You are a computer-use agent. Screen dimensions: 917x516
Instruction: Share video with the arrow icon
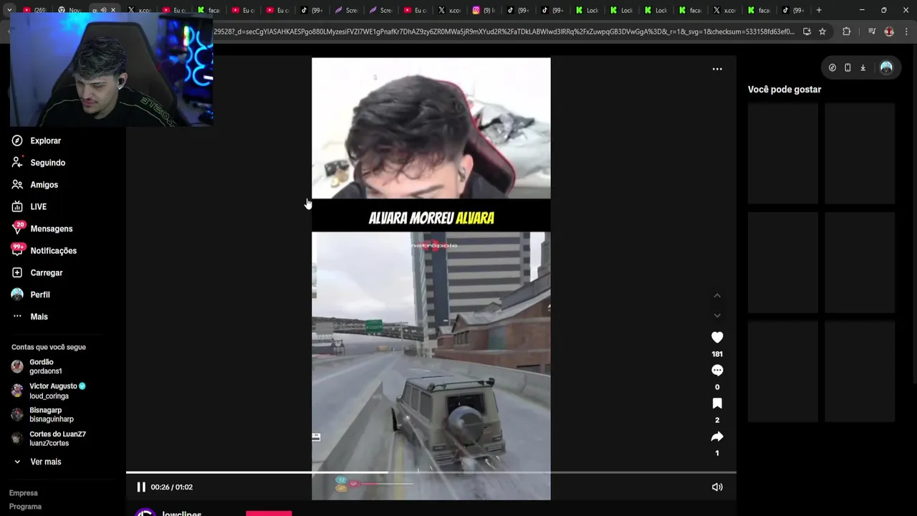pos(717,436)
